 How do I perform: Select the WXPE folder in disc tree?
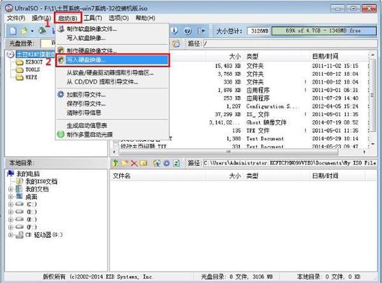tap(27, 78)
